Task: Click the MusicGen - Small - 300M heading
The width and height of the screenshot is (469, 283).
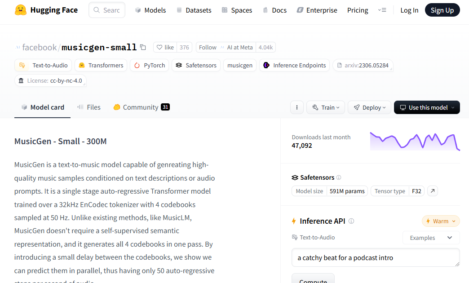Action: tap(60, 141)
